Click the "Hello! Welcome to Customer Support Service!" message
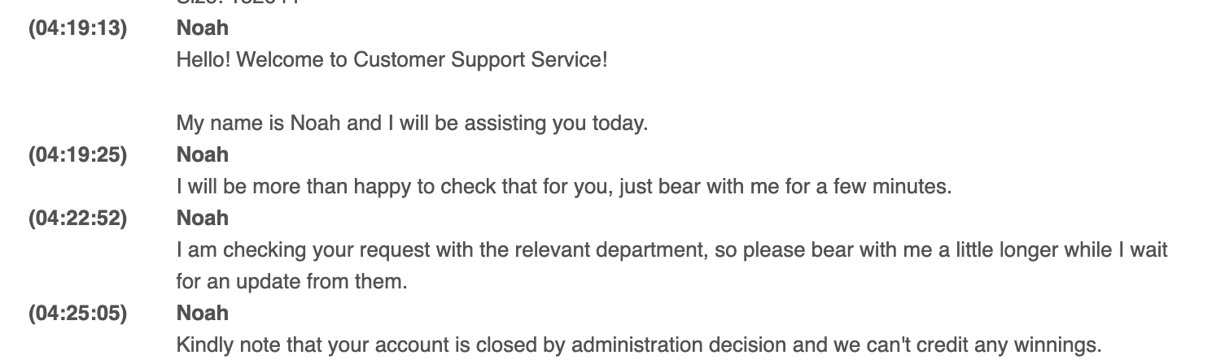 coord(391,60)
